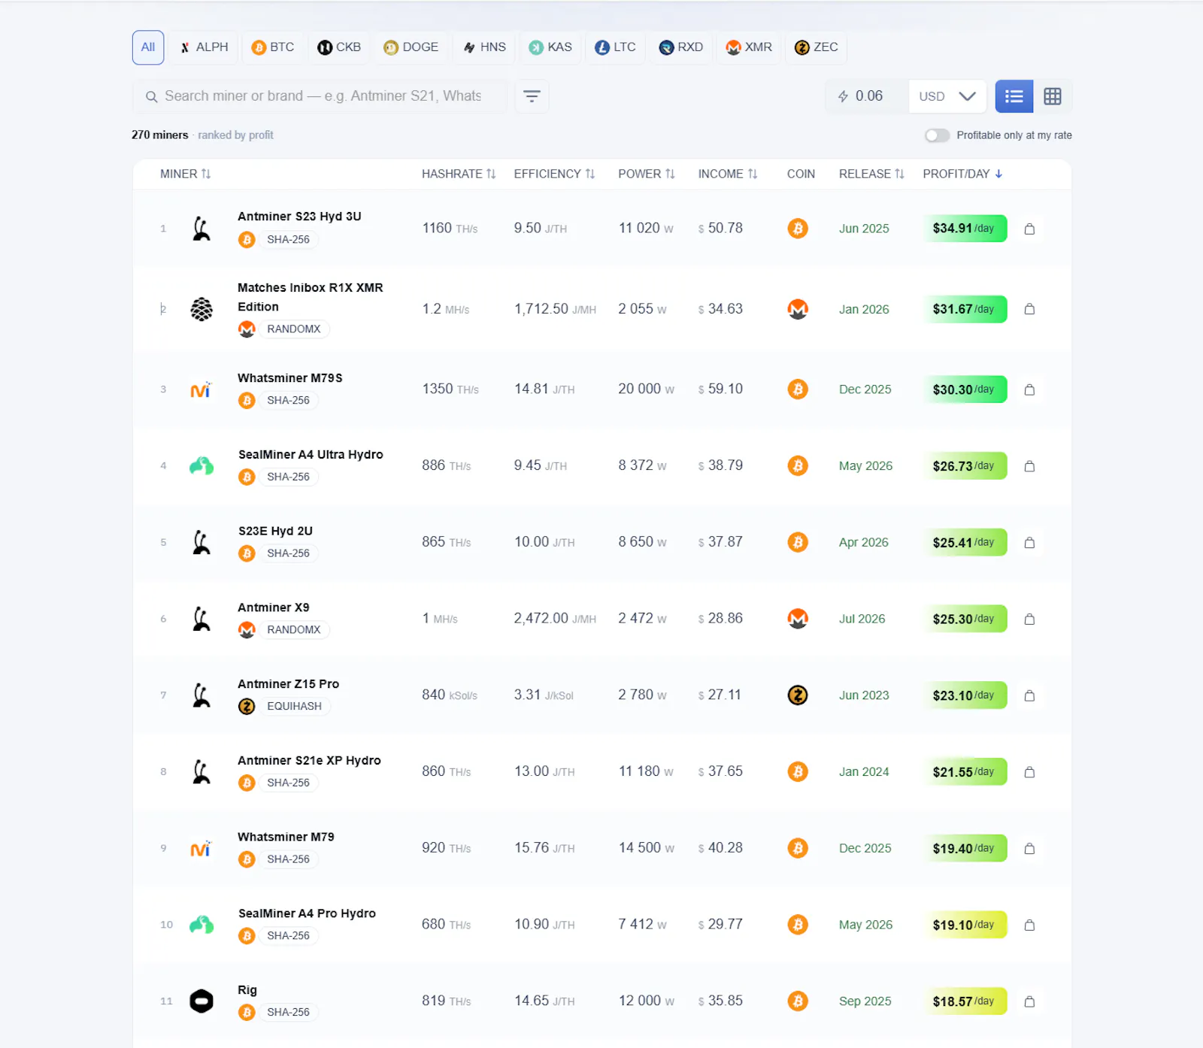Switch to list view
The height and width of the screenshot is (1048, 1203).
(x=1014, y=96)
